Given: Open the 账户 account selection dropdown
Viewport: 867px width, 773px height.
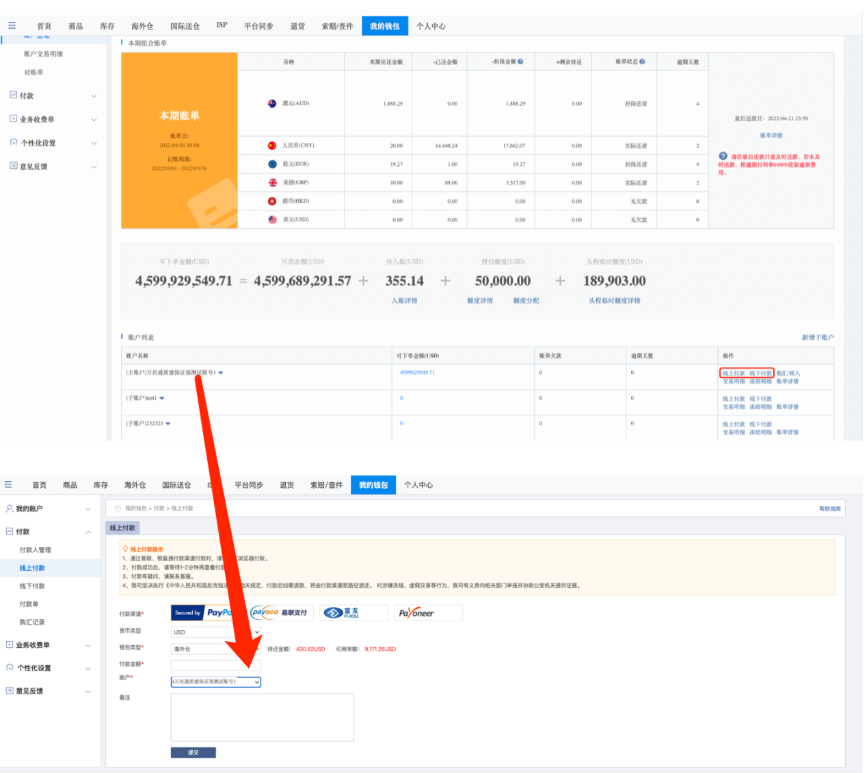Looking at the screenshot, I should [x=216, y=681].
